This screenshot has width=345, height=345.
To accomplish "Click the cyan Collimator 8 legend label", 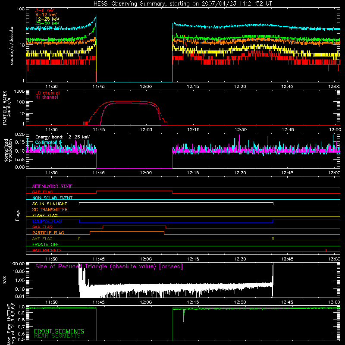I will [x=48, y=142].
